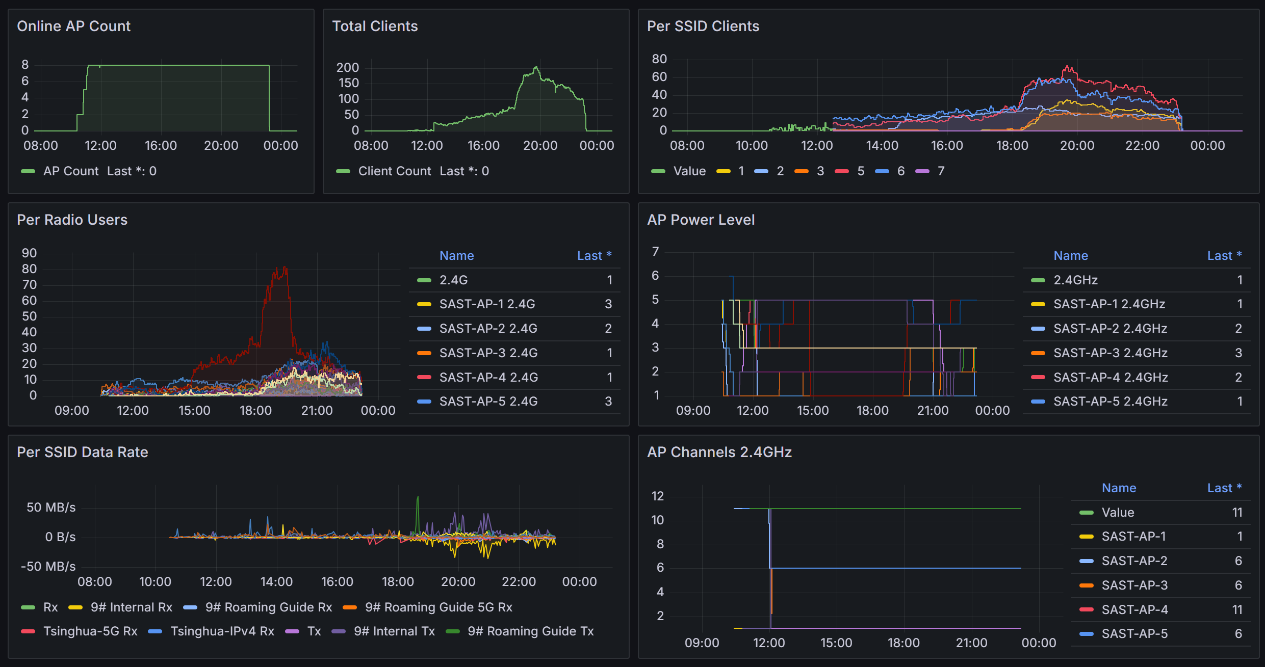The width and height of the screenshot is (1265, 667).
Task: Toggle the Value series in Per SSID Clients
Action: tap(689, 171)
